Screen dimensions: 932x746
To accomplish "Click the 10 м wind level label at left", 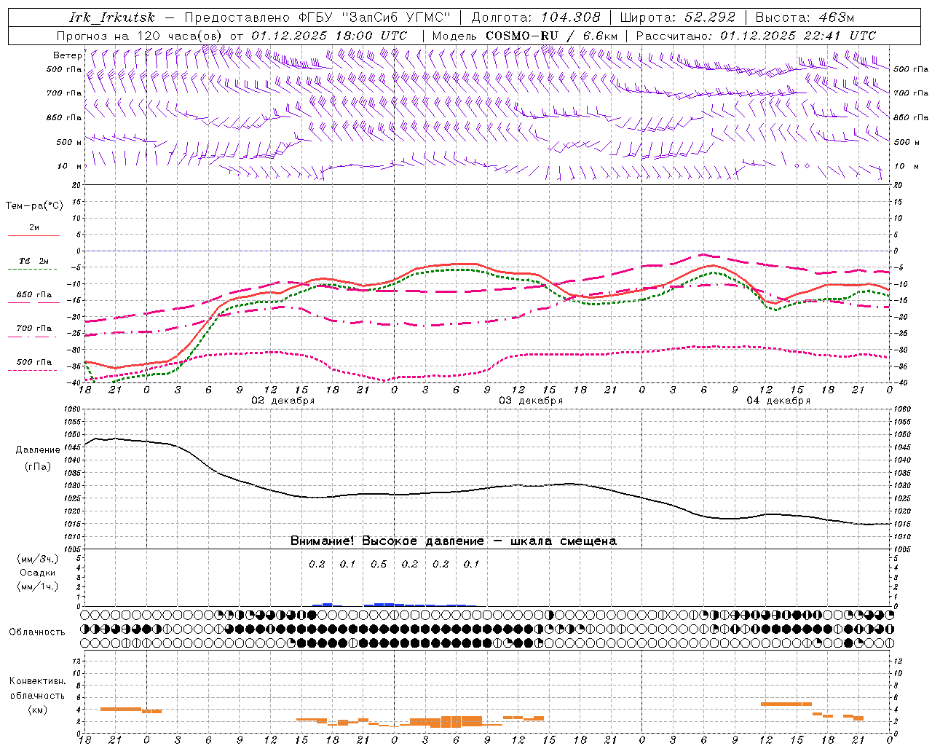I will click(69, 166).
